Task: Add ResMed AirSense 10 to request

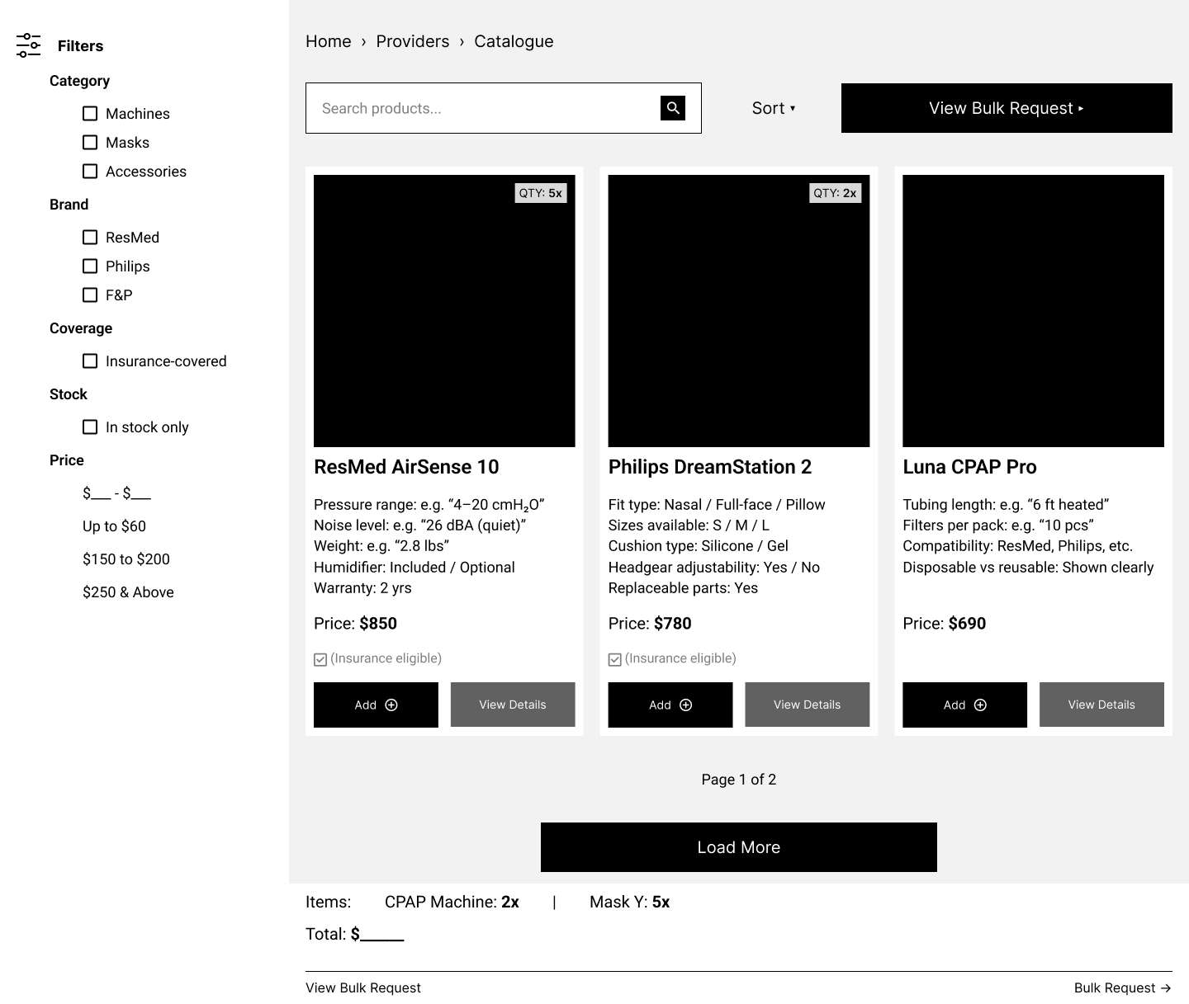Action: pos(376,705)
